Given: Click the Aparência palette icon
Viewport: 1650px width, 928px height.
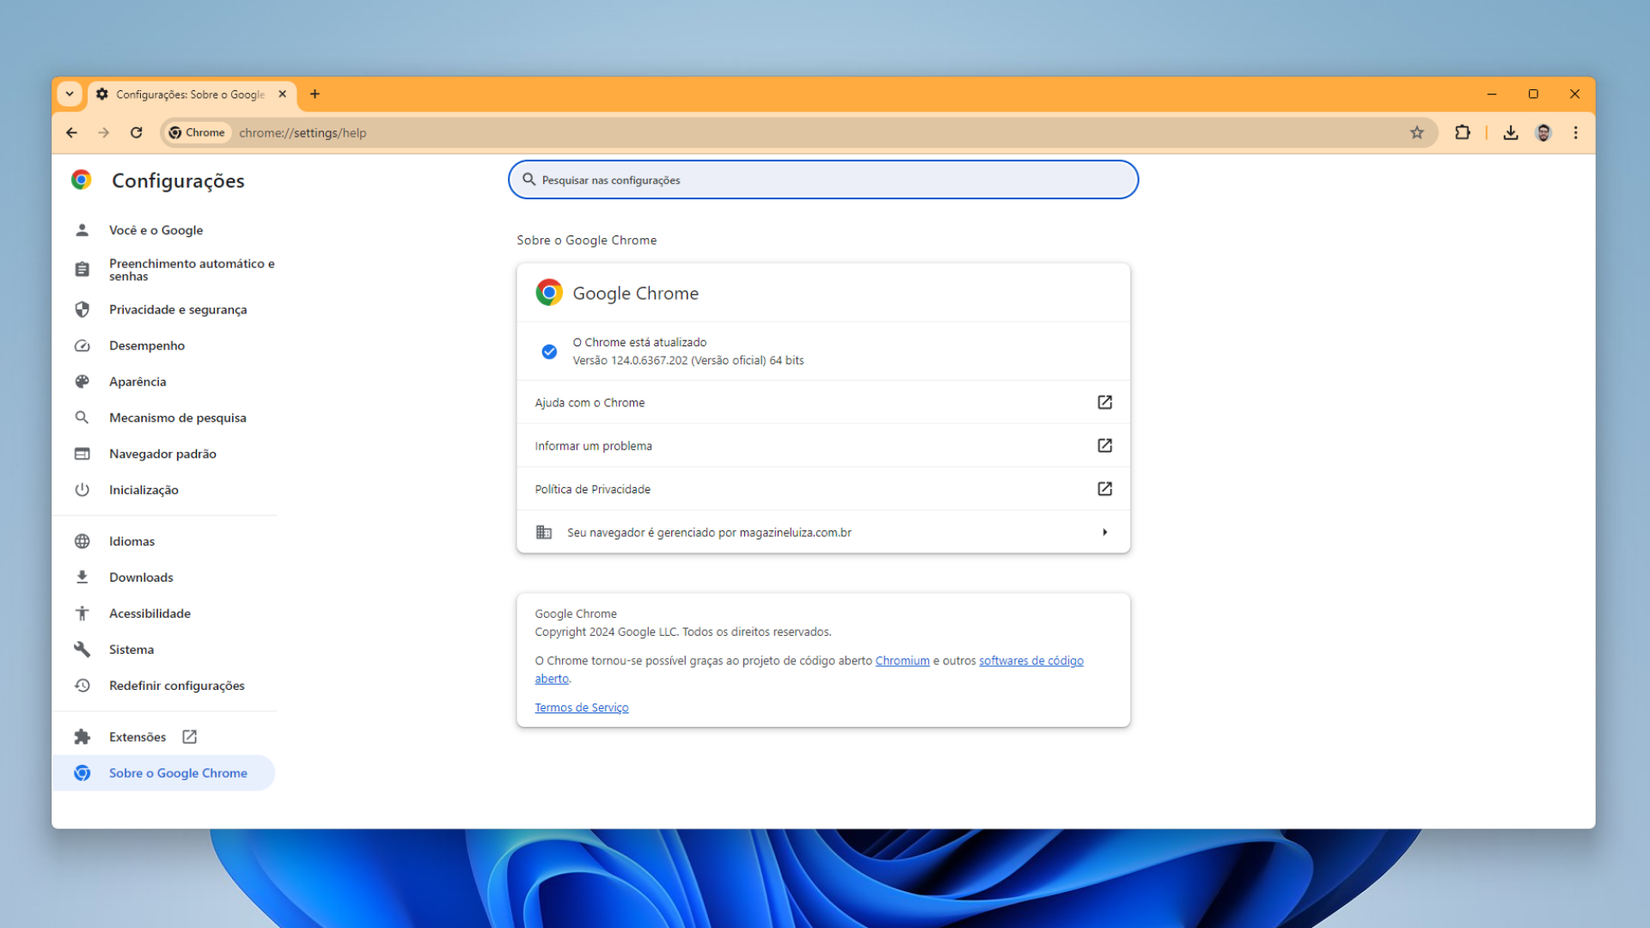Looking at the screenshot, I should (x=82, y=382).
